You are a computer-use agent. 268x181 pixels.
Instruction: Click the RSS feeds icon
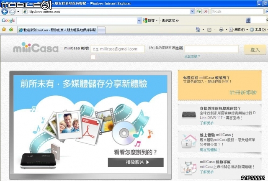click(x=209, y=30)
